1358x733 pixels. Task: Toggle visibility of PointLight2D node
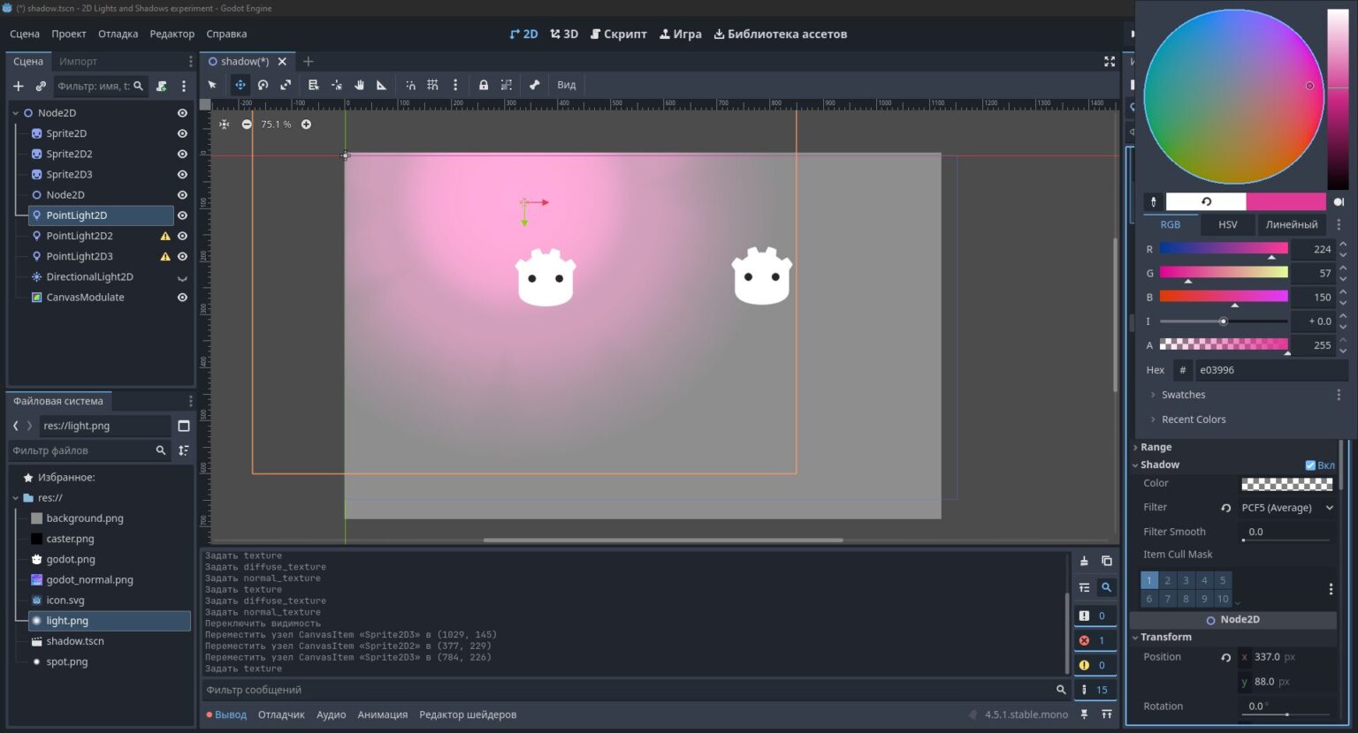[x=182, y=215]
